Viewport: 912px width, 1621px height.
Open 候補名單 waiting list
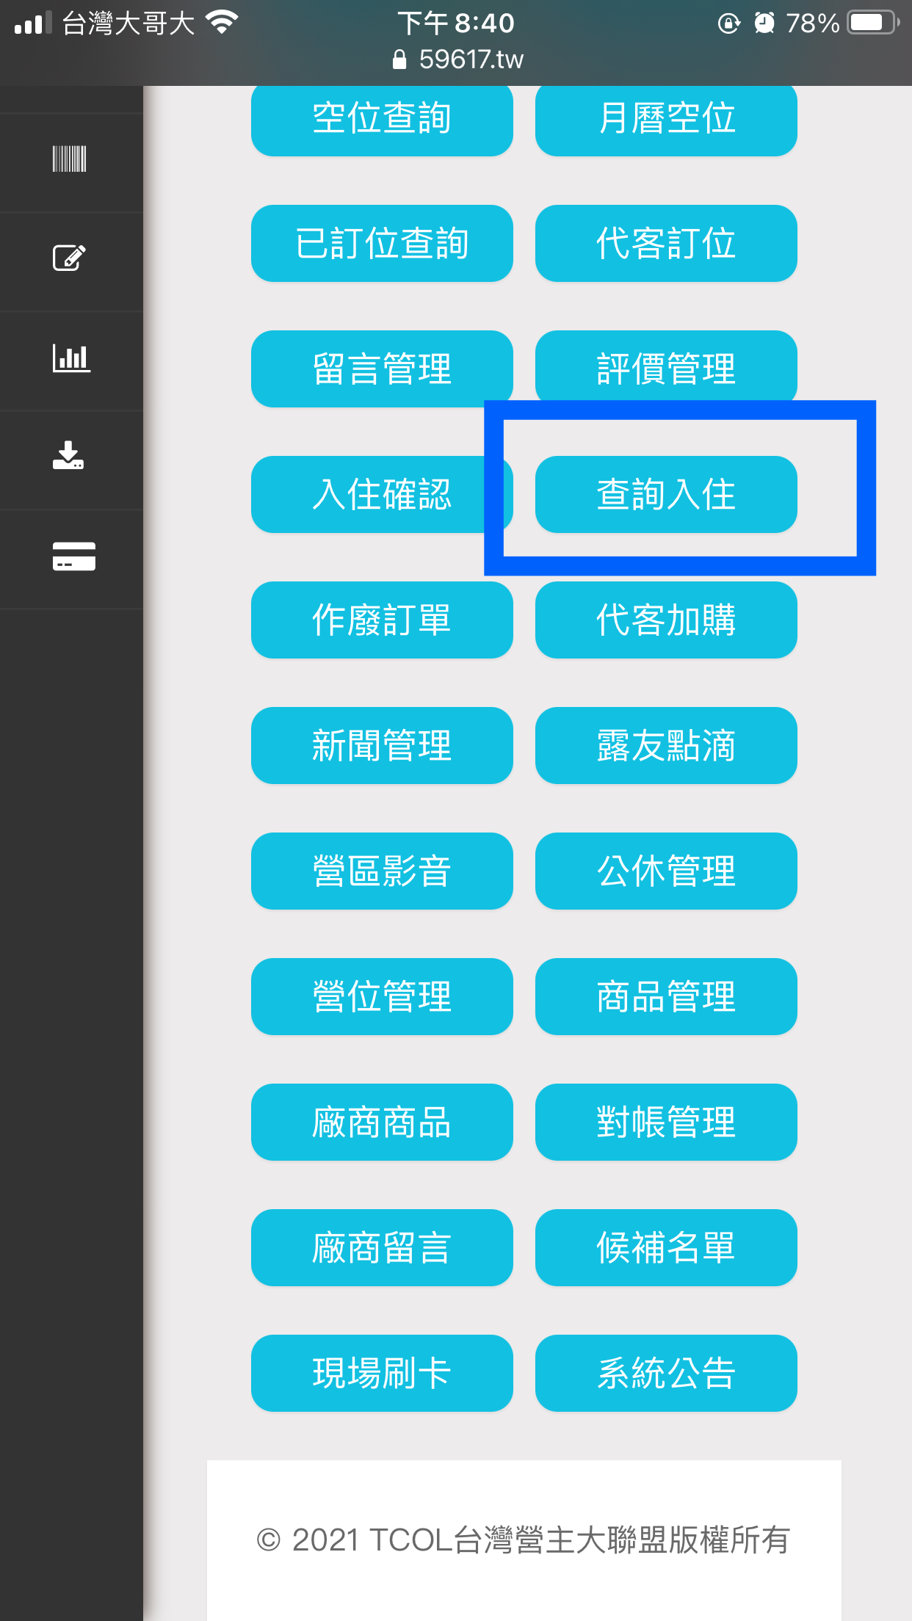click(x=666, y=1247)
